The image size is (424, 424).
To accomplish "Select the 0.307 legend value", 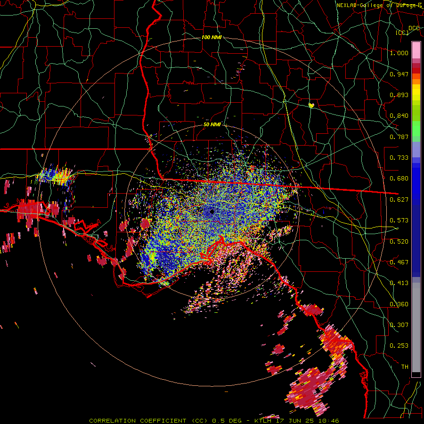I will tap(399, 325).
